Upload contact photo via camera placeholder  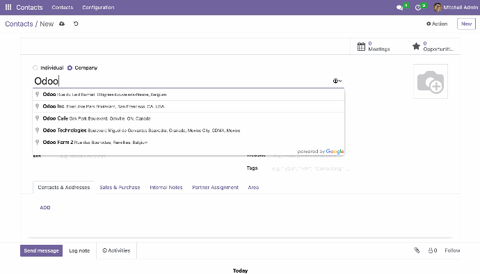[431, 81]
